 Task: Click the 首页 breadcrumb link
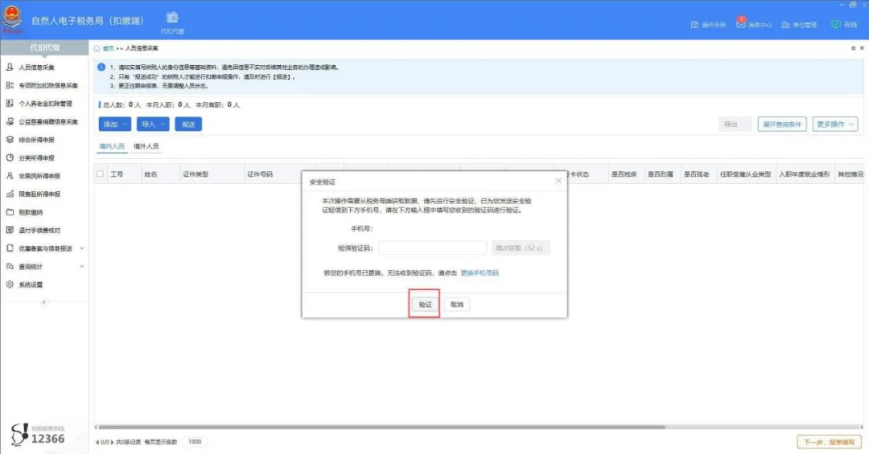click(108, 49)
